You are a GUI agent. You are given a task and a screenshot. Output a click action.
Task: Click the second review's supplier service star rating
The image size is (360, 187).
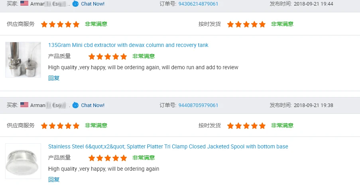point(60,126)
